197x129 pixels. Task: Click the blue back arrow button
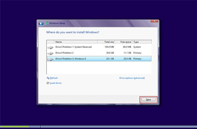point(41,24)
